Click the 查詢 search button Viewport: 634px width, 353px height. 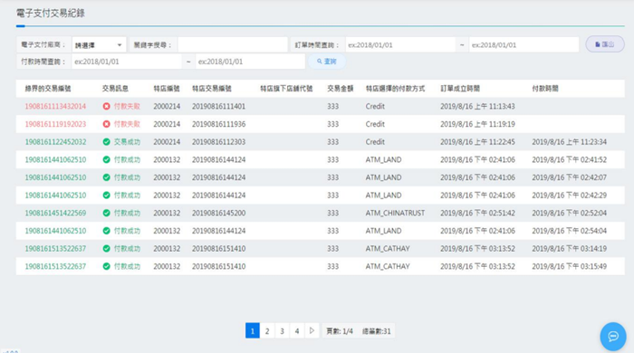[x=327, y=62]
